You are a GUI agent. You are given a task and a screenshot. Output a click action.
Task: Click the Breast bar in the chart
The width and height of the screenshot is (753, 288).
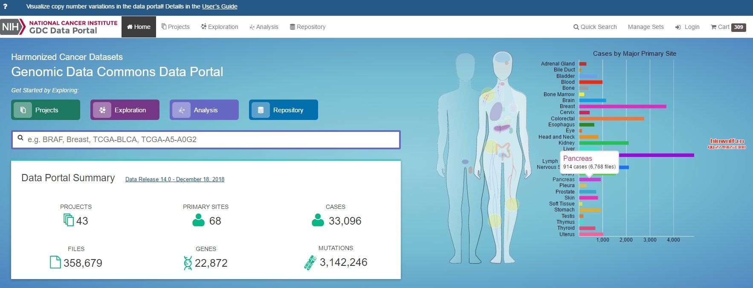click(623, 106)
